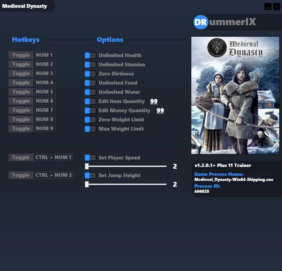
Task: Enable Unlimited Water toggle
Action: click(x=90, y=92)
